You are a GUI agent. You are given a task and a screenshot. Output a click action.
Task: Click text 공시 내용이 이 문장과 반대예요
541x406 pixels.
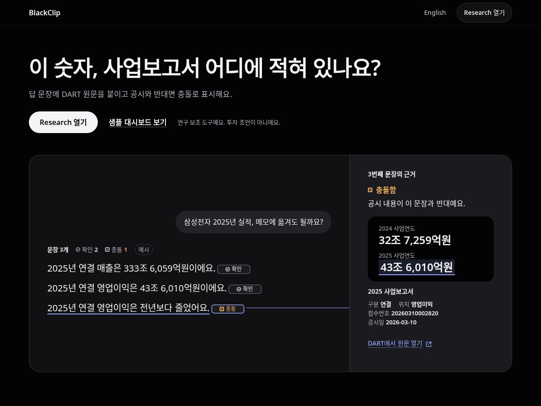417,203
